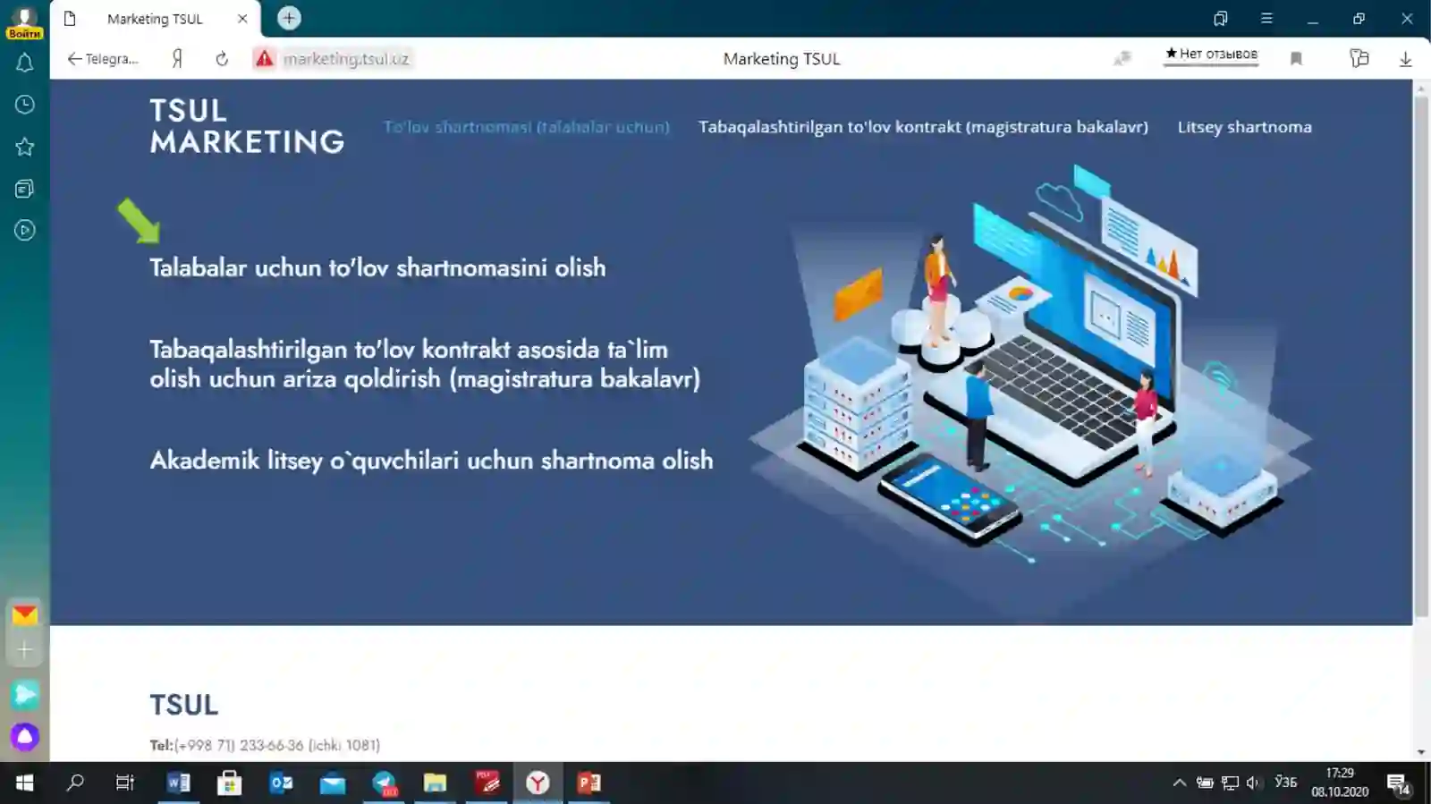The height and width of the screenshot is (804, 1431).
Task: Click the TSUL footer heading
Action: click(183, 705)
